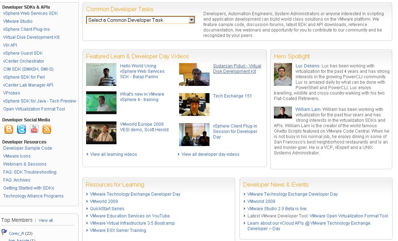398x241 pixels.
Task: Open the Tech Exchange 151 title link
Action: coord(232,96)
